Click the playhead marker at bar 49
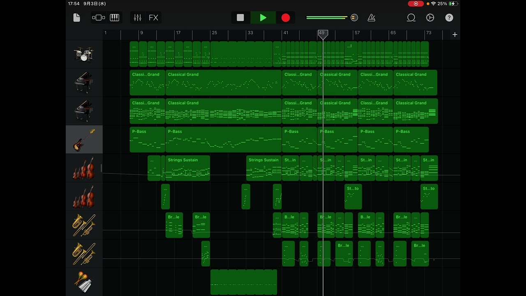The height and width of the screenshot is (296, 526). coord(323,34)
